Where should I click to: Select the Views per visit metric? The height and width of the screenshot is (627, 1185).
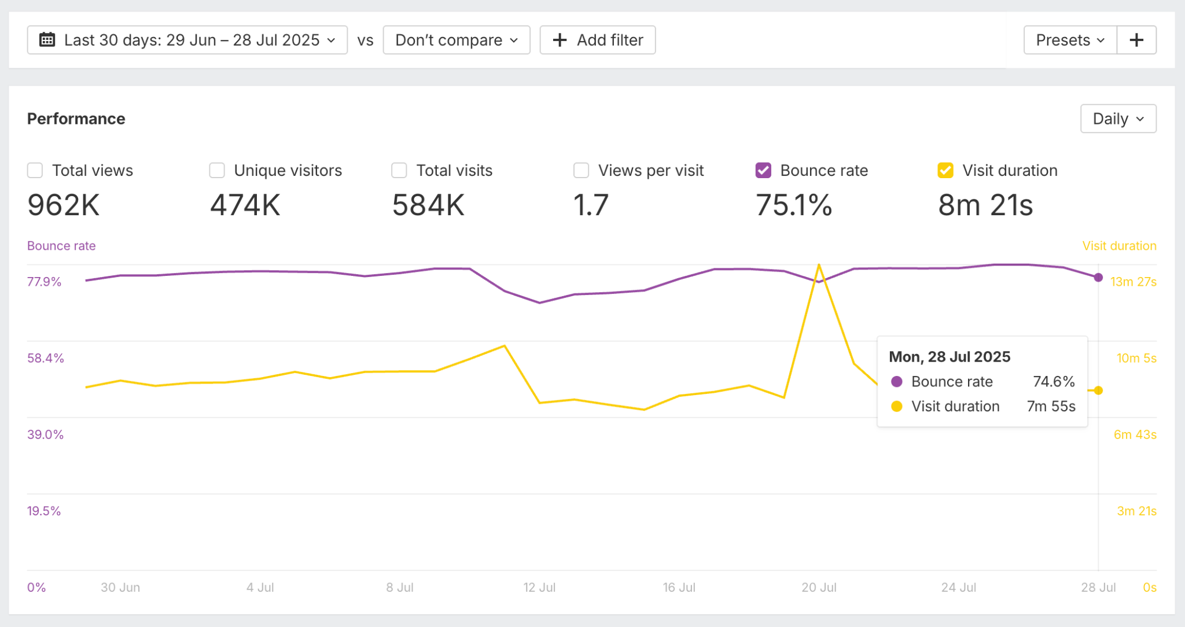580,170
